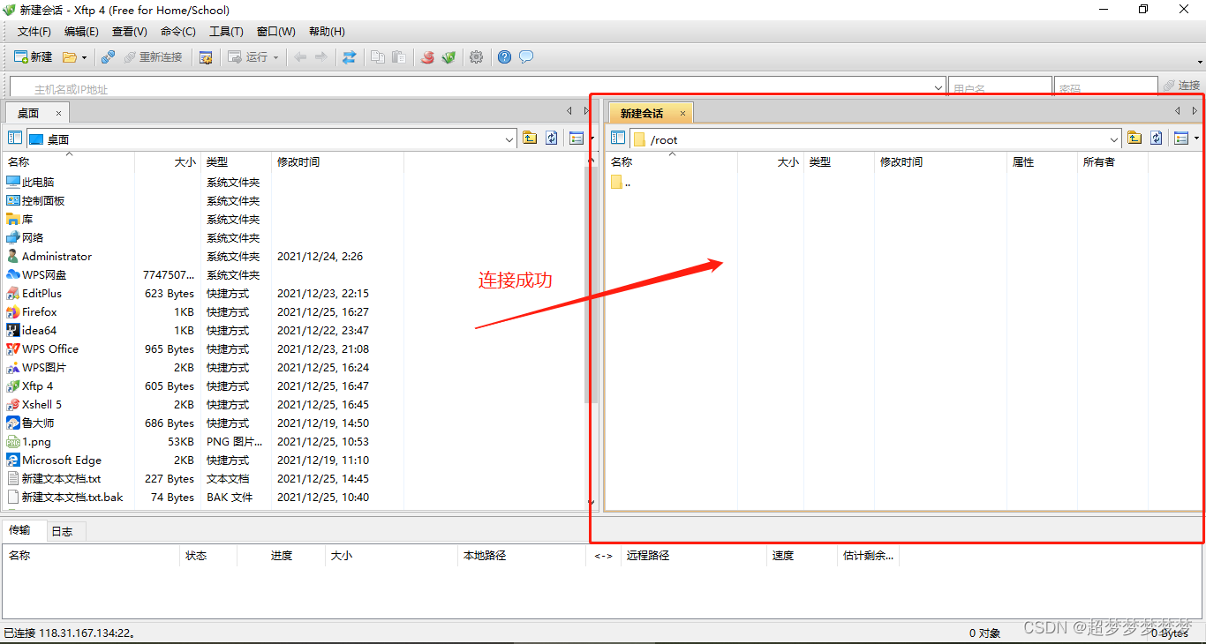Expand the 运行 dropdown arrow
This screenshot has height=644, width=1206.
coord(275,57)
